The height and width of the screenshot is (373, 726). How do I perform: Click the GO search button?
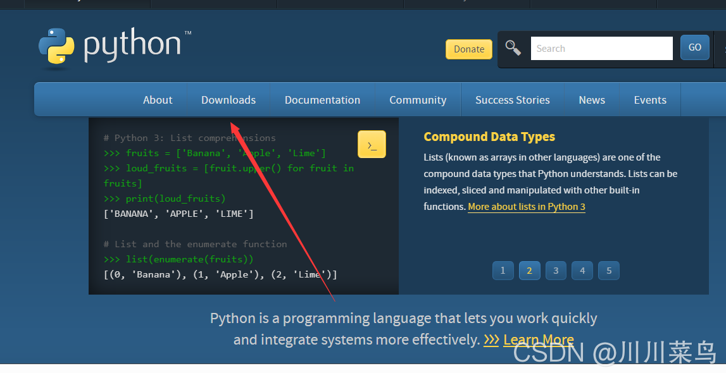tap(694, 47)
